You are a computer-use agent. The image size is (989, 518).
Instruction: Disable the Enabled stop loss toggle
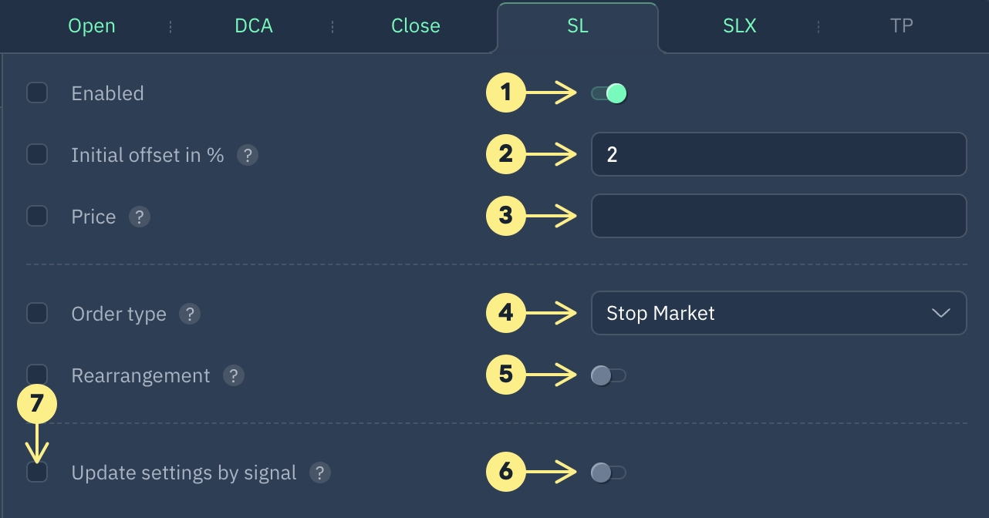pos(609,93)
